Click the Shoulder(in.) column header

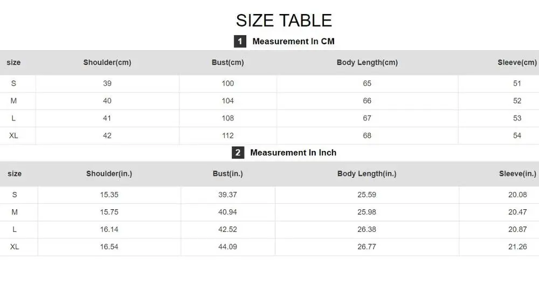tap(109, 174)
